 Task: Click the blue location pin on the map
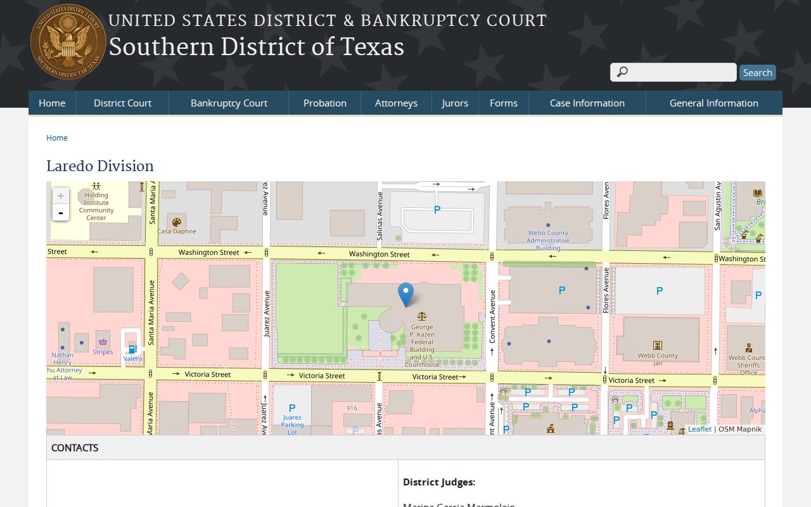point(405,295)
